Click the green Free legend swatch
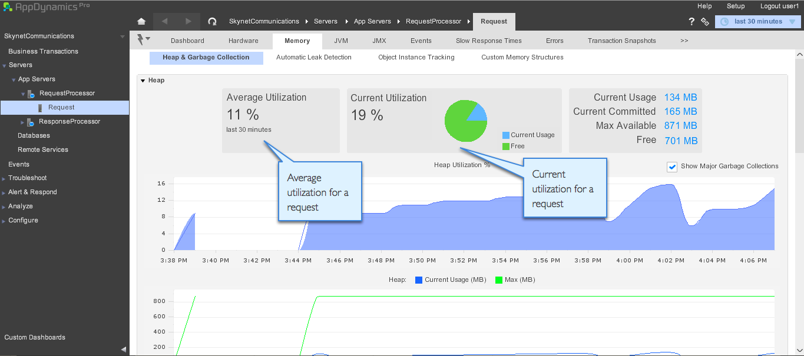This screenshot has width=804, height=356. (x=506, y=147)
